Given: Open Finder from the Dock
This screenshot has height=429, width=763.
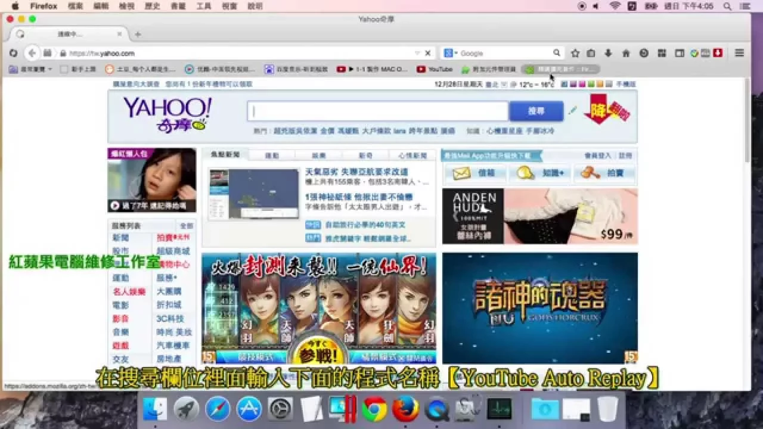Looking at the screenshot, I should [x=155, y=409].
